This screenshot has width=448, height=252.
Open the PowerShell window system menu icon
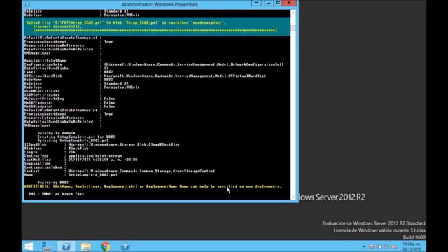[x=27, y=4]
